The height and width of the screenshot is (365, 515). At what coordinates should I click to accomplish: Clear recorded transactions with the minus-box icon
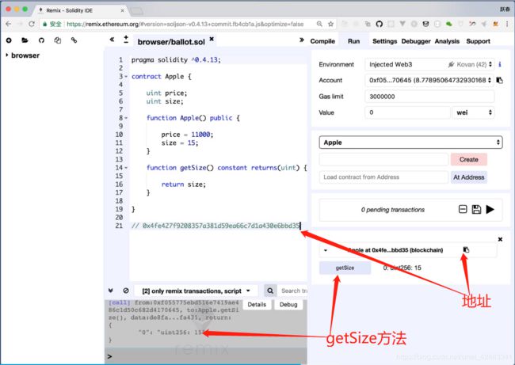click(463, 209)
